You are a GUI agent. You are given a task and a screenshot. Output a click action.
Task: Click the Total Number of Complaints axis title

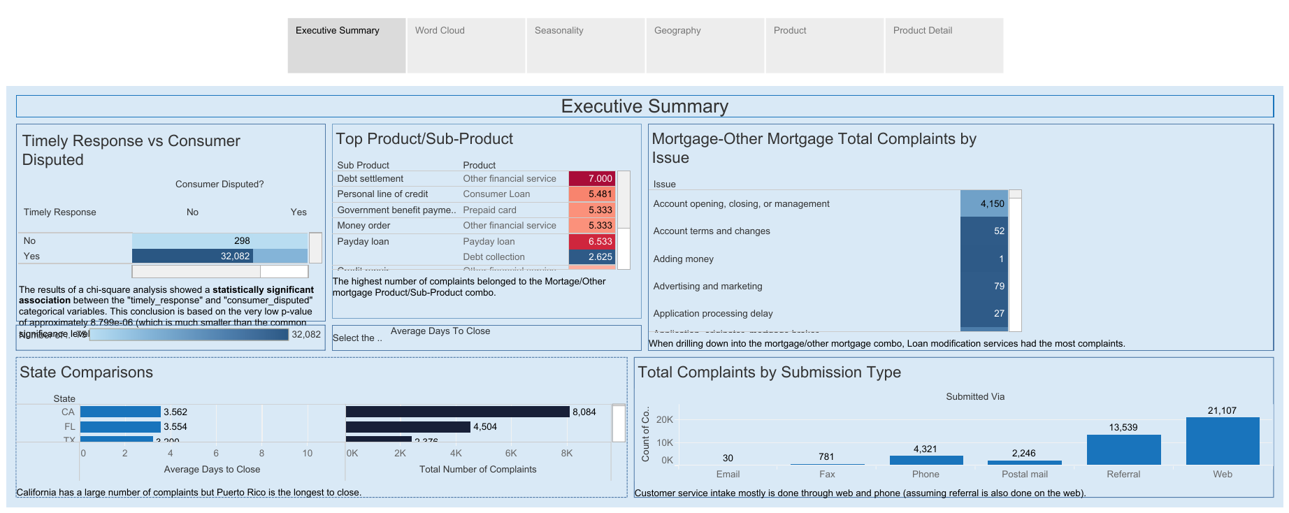(x=478, y=469)
